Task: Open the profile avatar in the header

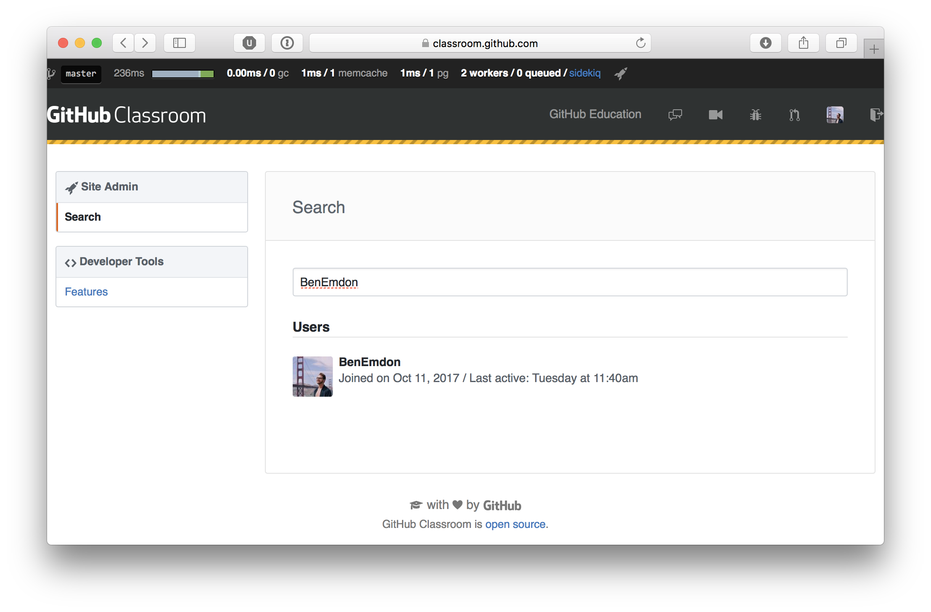Action: pyautogui.click(x=835, y=114)
